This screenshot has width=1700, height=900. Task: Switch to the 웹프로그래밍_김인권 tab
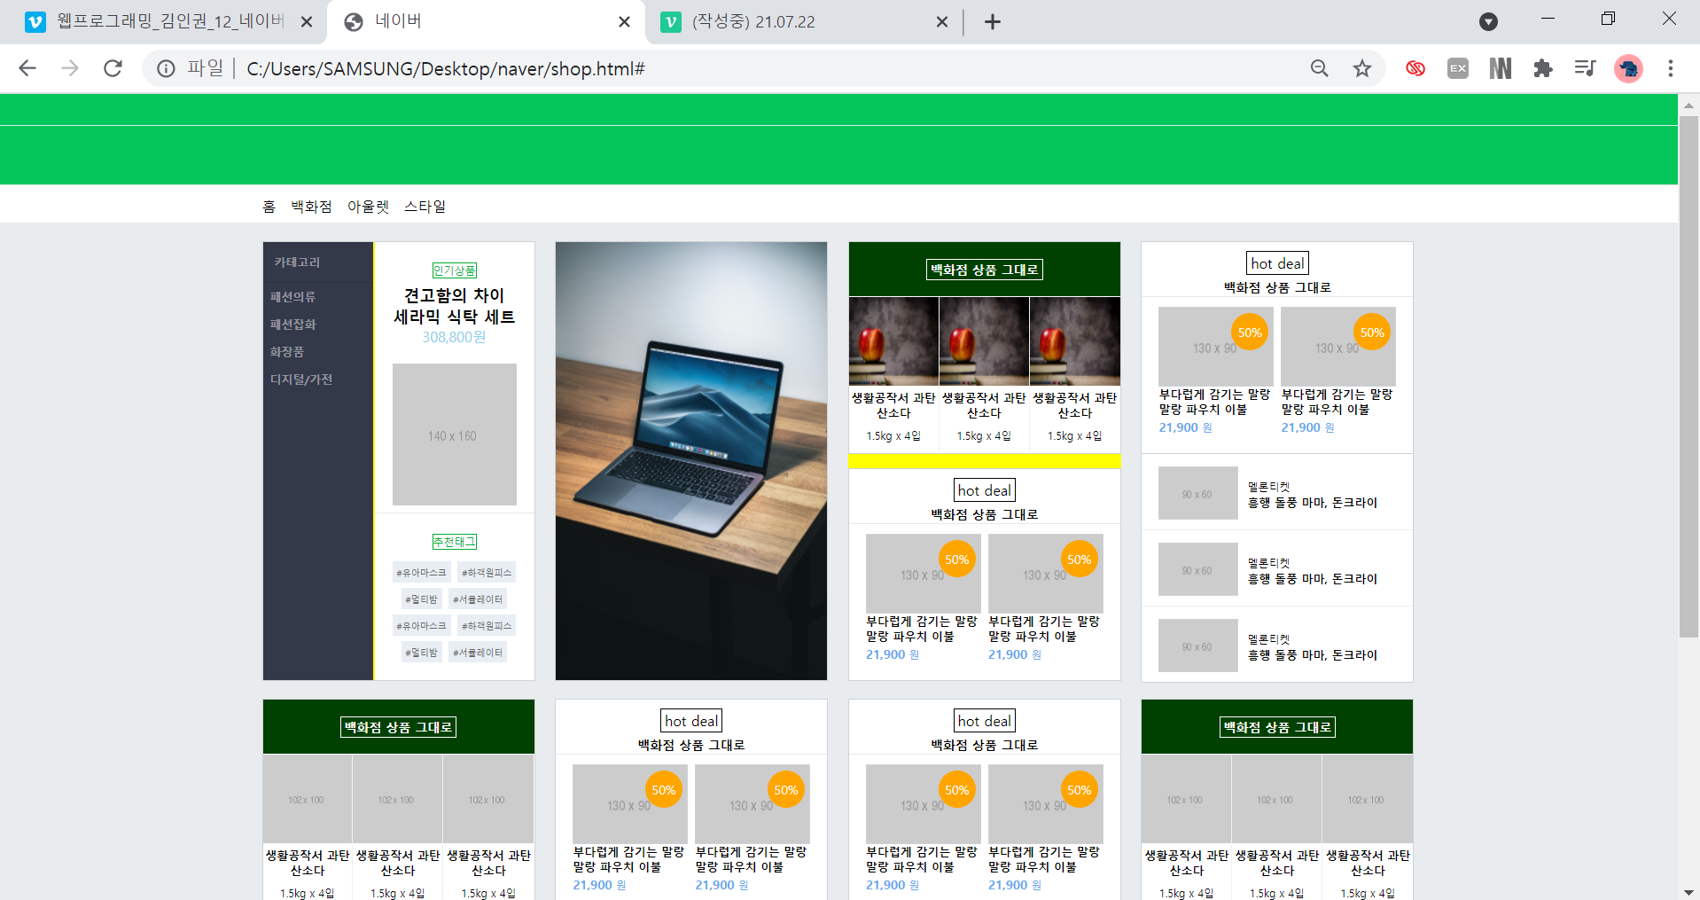(x=168, y=22)
